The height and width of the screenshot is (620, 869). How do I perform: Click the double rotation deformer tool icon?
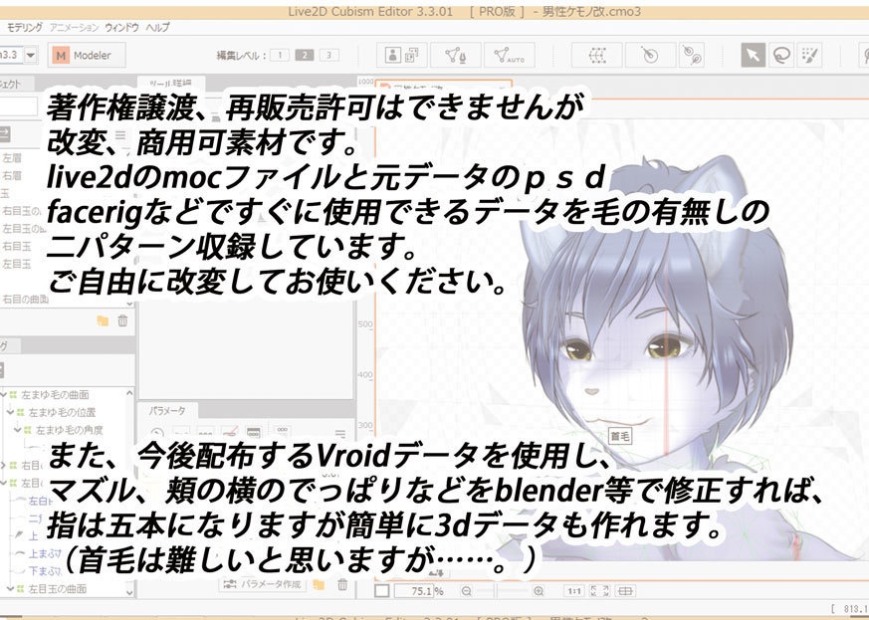tap(692, 55)
